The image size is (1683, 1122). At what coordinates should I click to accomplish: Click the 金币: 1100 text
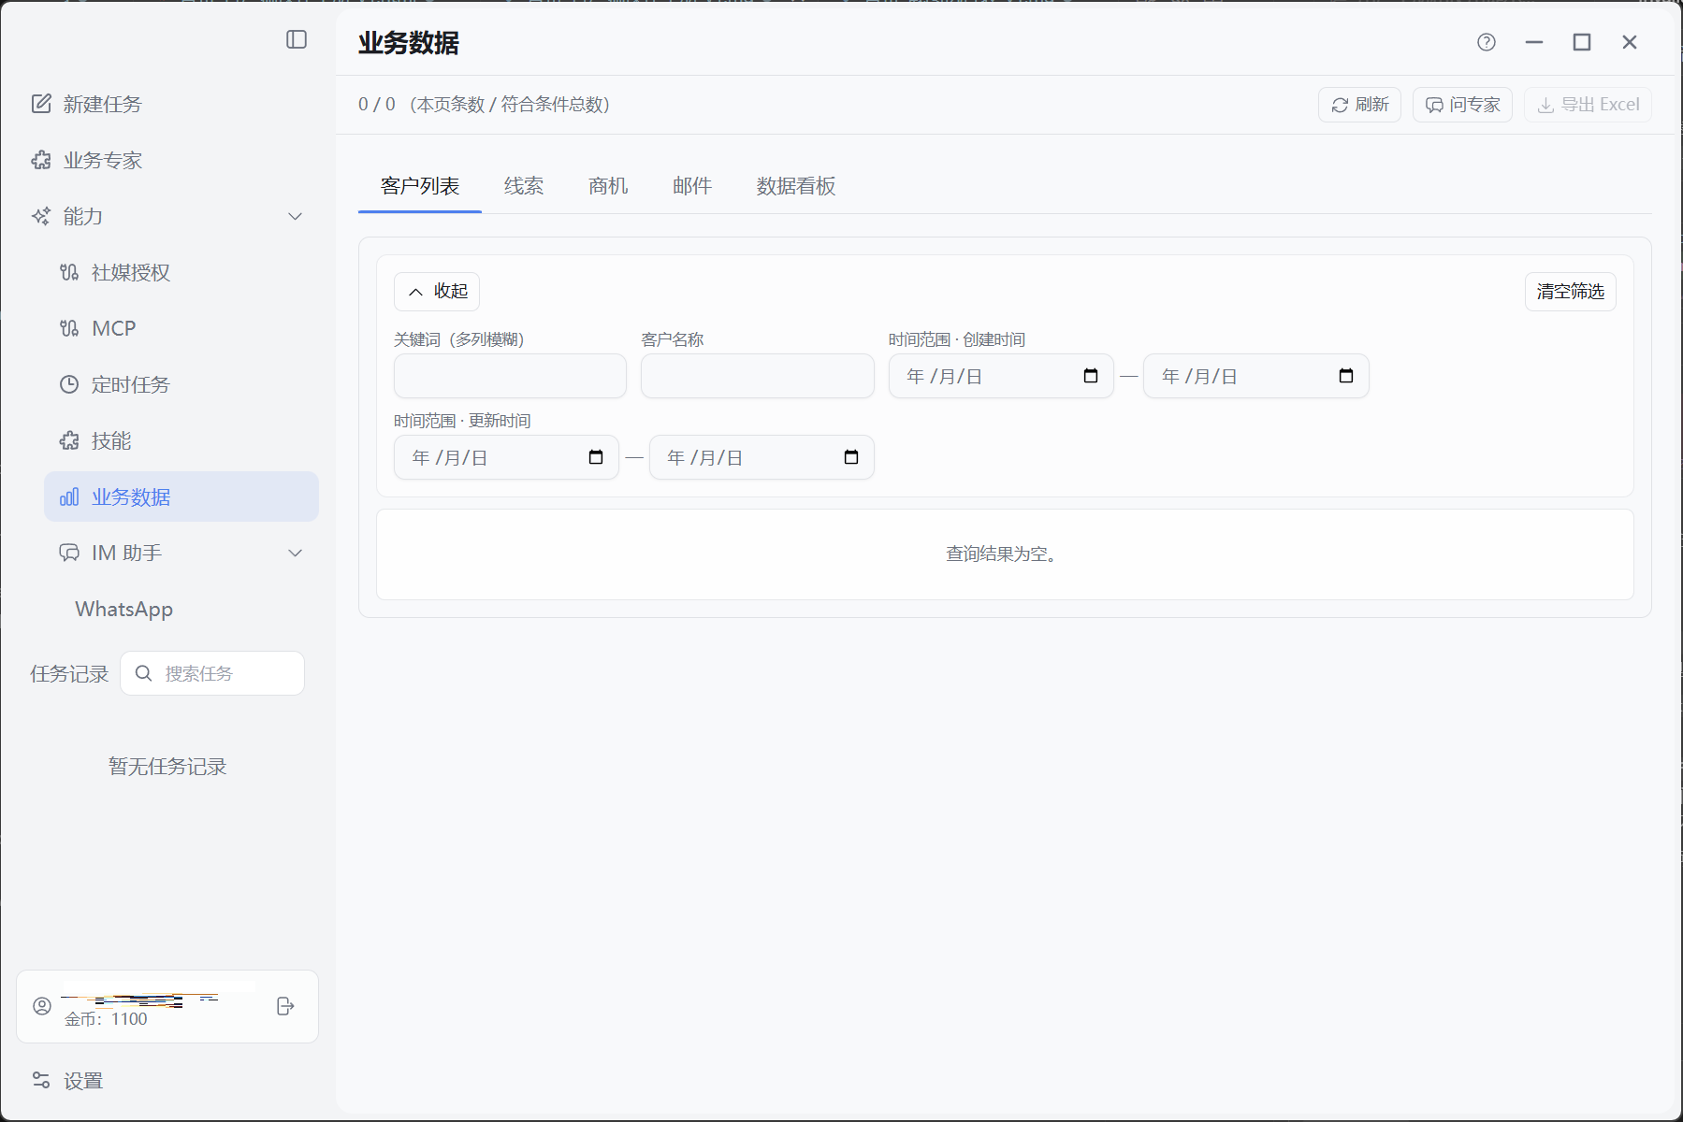tap(106, 1019)
